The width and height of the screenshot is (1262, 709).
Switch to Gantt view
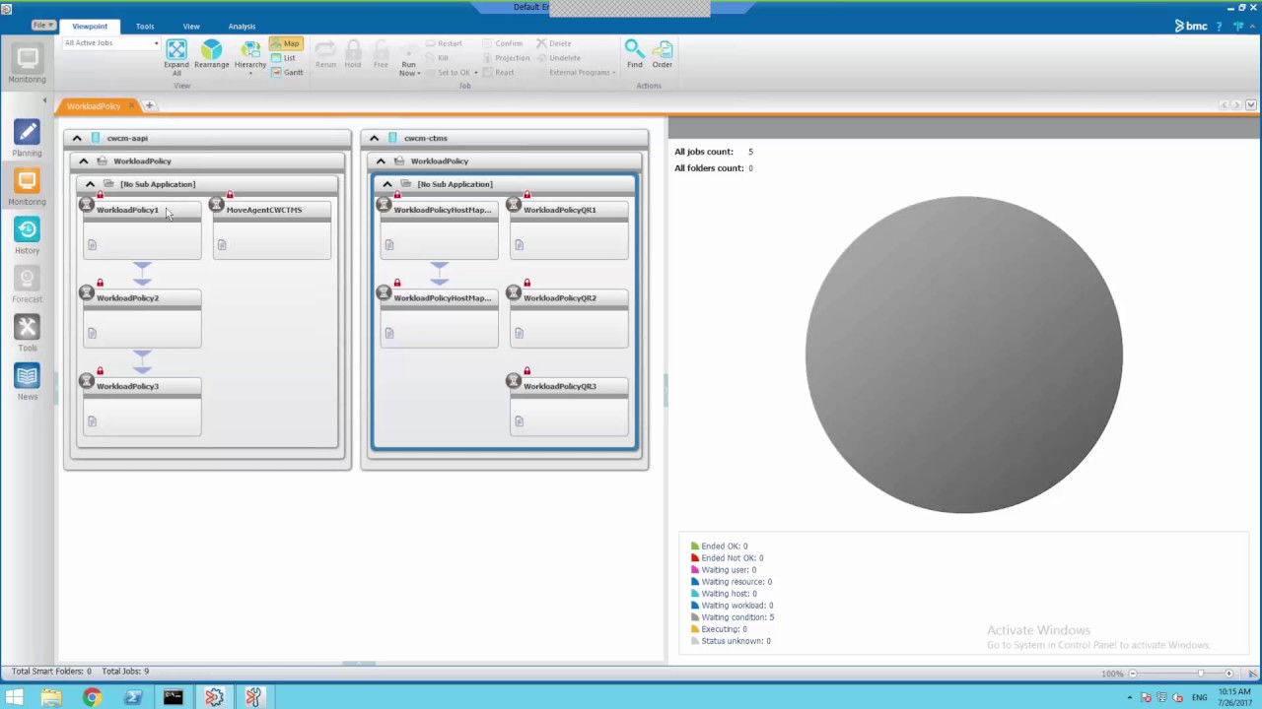coord(287,73)
